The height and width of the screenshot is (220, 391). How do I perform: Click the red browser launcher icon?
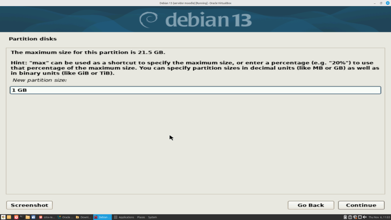16,217
